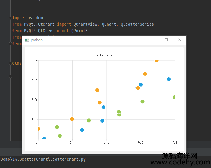Select the rightmost blue scatter point
This screenshot has width=211, height=168.
pyautogui.click(x=168, y=79)
